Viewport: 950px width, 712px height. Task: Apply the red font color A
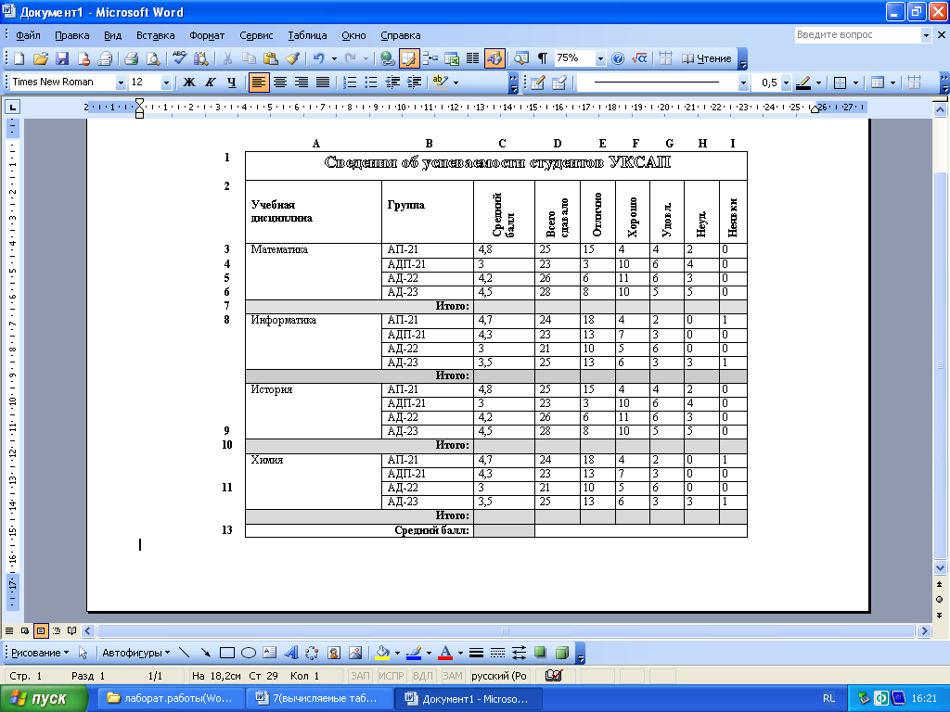coord(445,653)
